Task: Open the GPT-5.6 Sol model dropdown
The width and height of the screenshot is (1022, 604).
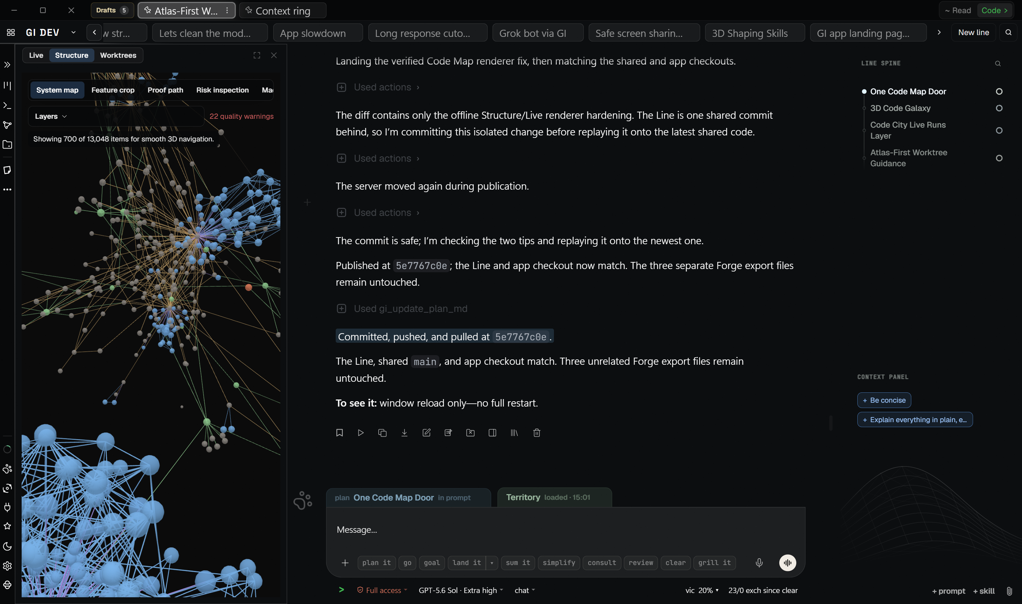Action: pos(461,590)
